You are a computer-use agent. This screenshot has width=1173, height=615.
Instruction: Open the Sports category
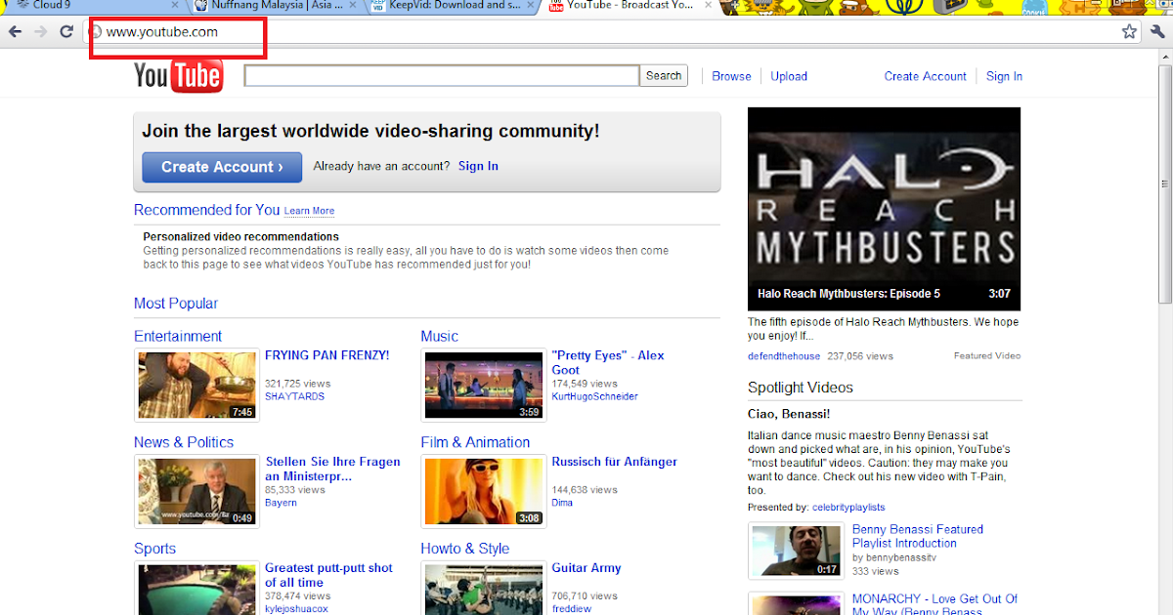click(154, 549)
